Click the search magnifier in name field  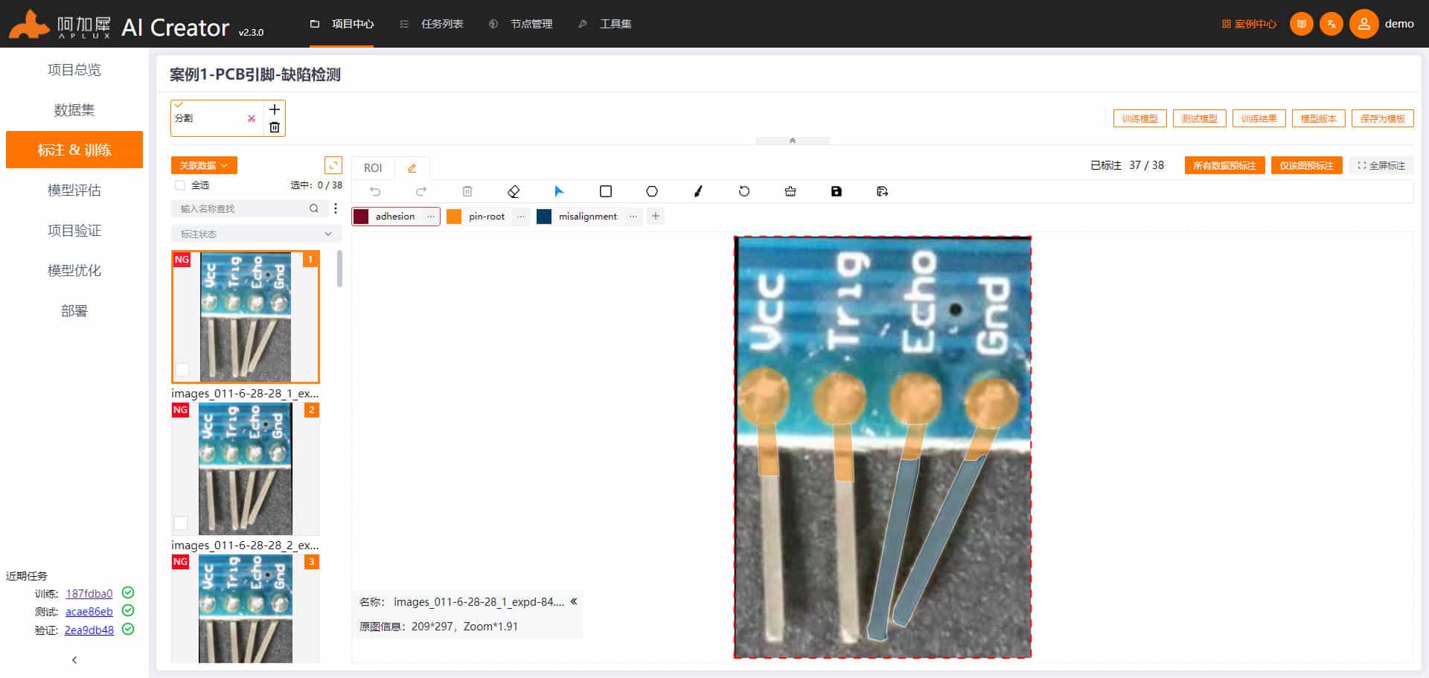[x=314, y=208]
